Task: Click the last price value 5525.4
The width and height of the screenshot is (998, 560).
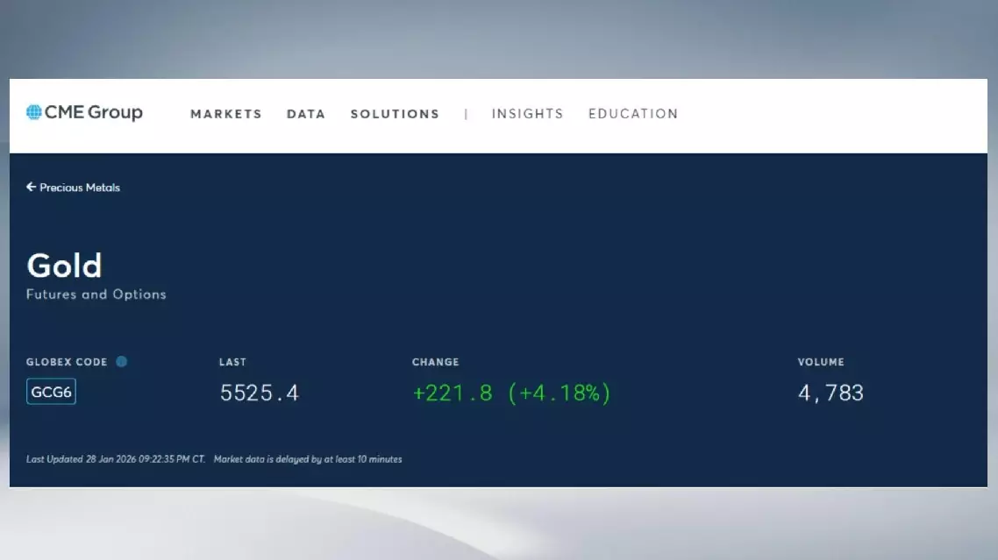Action: [x=260, y=393]
